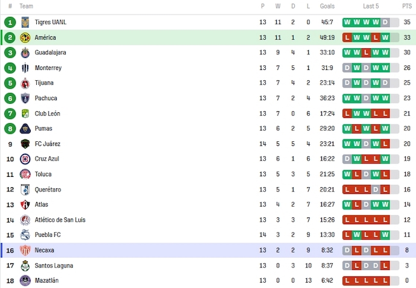The image size is (416, 288).
Task: Click Mazatlán's first red L result
Action: click(x=347, y=280)
